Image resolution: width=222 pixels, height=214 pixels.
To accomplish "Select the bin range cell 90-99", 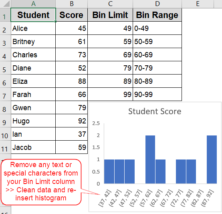I will click(x=157, y=94).
